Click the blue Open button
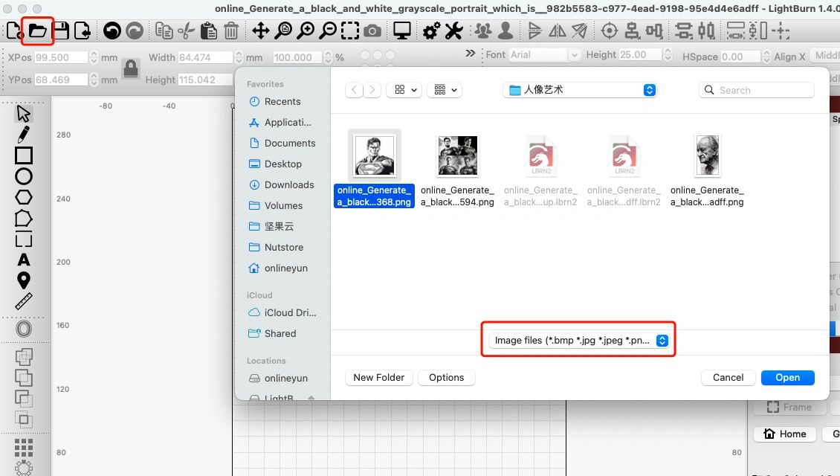840x476 pixels. click(x=787, y=377)
